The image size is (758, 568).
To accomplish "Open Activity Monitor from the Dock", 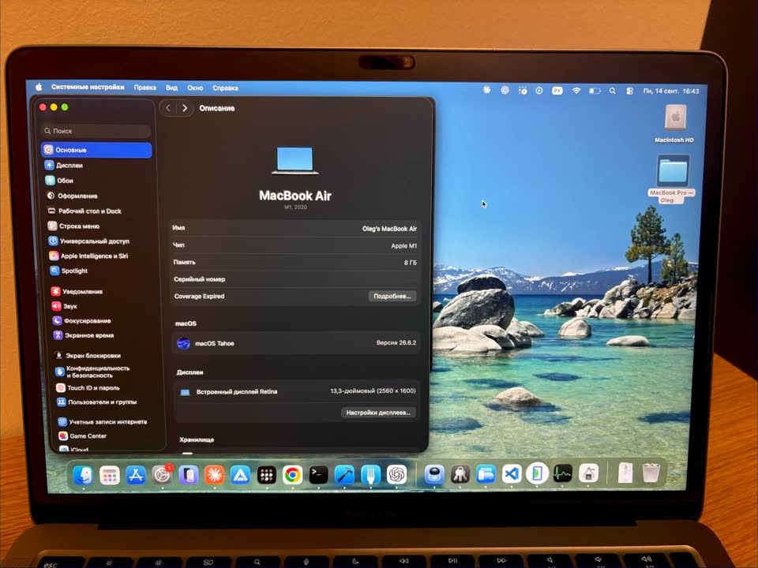I will (563, 473).
